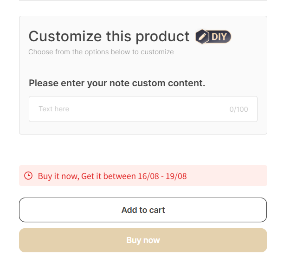Viewport: 290px width, 269px height.
Task: Click the "DIY" letters on the badge
Action: click(x=219, y=37)
